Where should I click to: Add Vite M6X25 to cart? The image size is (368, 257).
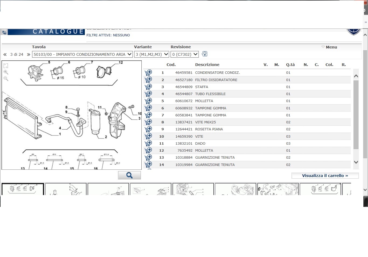tap(148, 122)
